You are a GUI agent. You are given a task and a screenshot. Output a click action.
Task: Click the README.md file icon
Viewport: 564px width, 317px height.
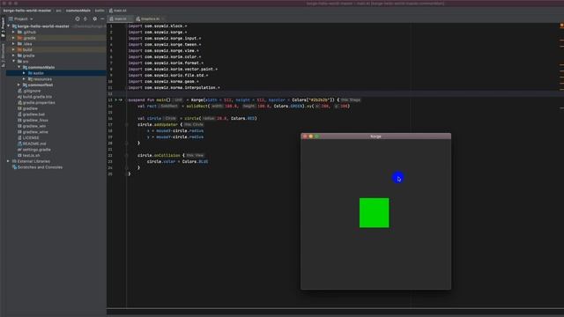19,144
